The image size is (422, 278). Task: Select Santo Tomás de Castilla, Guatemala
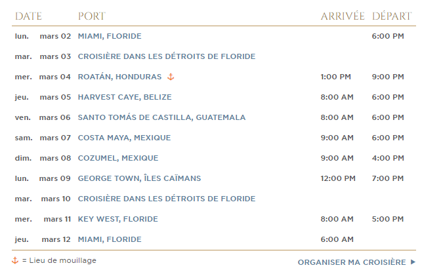[x=161, y=117]
